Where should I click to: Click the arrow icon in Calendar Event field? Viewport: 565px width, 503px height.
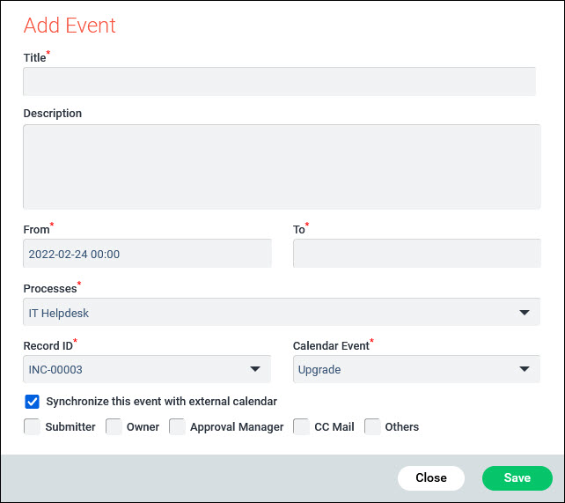click(x=525, y=370)
